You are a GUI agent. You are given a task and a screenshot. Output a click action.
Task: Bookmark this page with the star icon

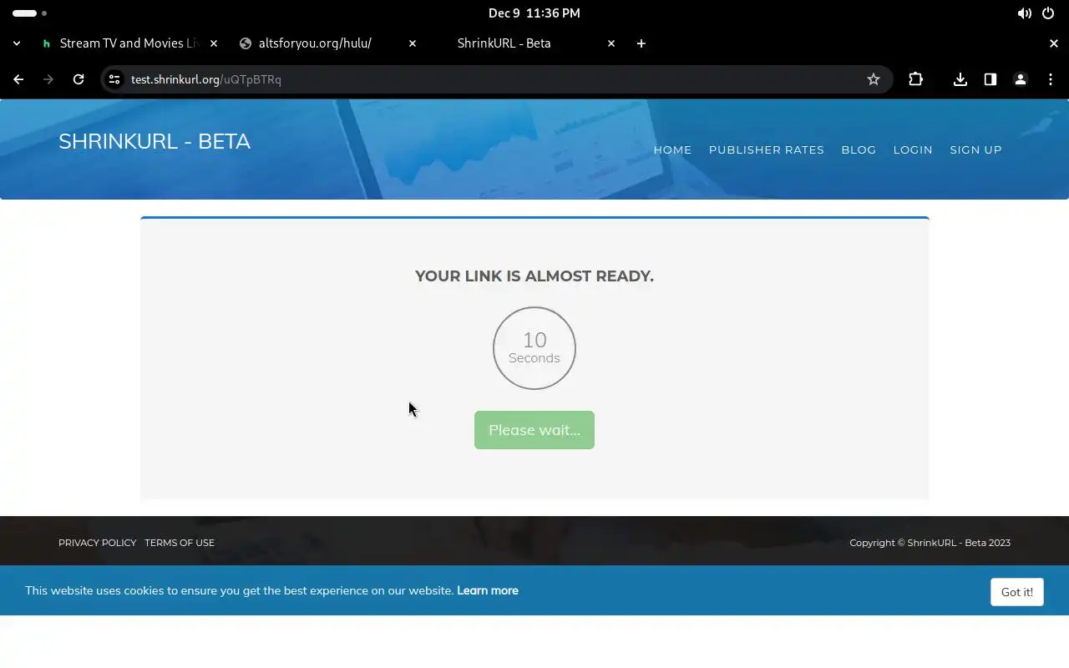874,79
